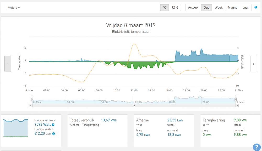This screenshot has width=262, height=151.
Task: Click help icon next to 9593 Watt
Action: click(x=53, y=125)
